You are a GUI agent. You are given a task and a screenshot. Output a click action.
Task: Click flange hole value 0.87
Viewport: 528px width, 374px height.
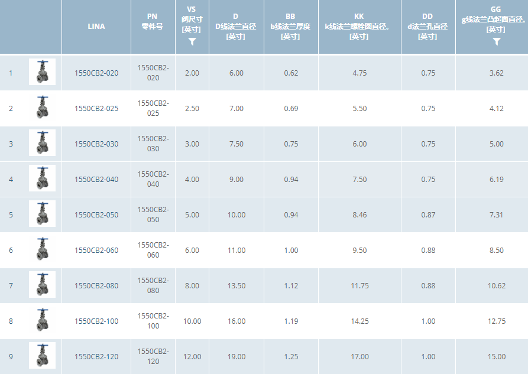(x=428, y=215)
